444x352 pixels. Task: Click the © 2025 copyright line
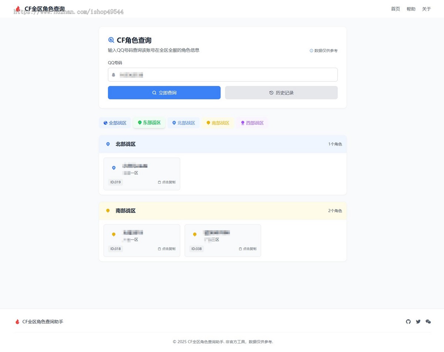pos(223,342)
